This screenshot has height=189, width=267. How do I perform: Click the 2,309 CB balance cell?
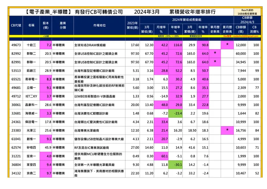[241, 88]
